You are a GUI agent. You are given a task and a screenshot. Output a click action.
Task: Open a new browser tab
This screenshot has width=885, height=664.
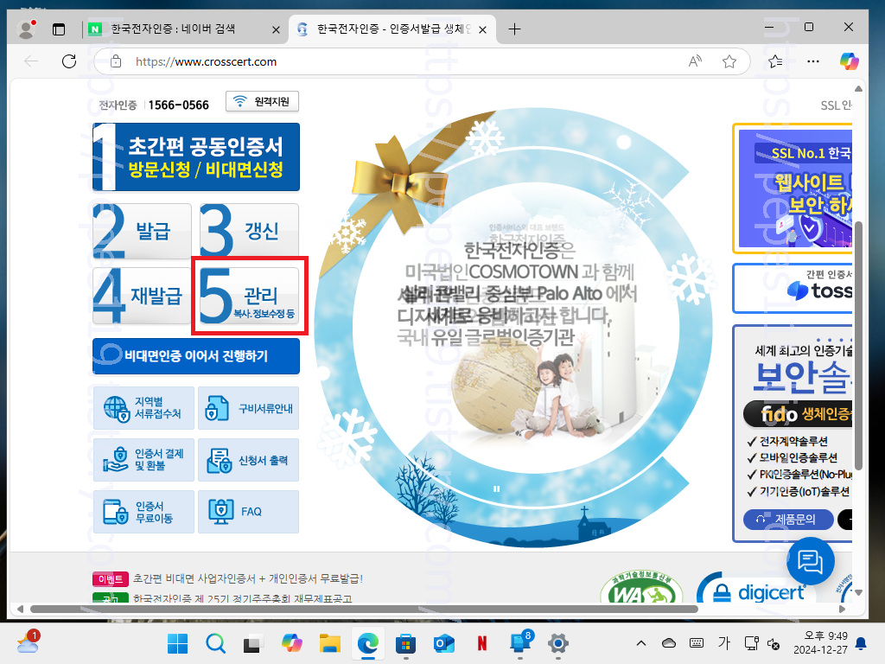pos(514,29)
